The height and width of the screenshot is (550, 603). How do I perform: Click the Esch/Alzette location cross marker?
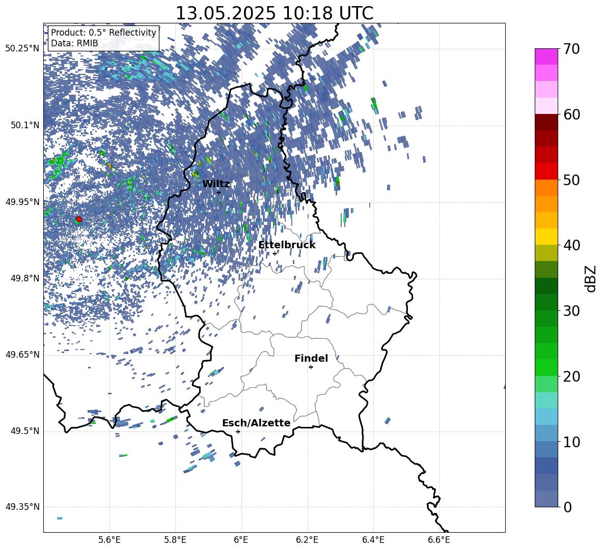pos(238,431)
